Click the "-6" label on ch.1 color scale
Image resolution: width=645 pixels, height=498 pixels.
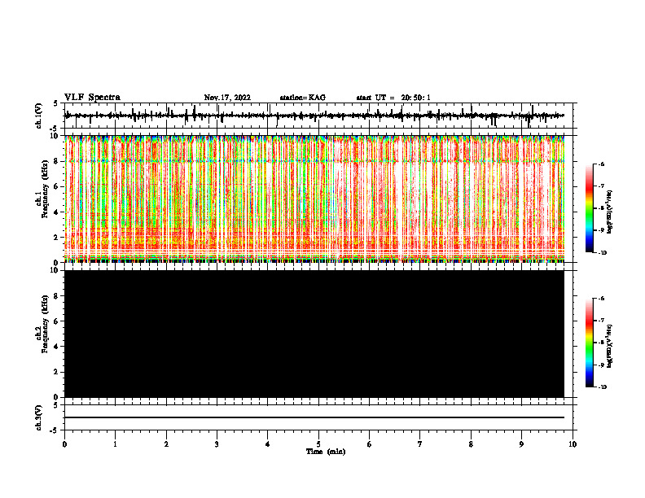click(601, 164)
